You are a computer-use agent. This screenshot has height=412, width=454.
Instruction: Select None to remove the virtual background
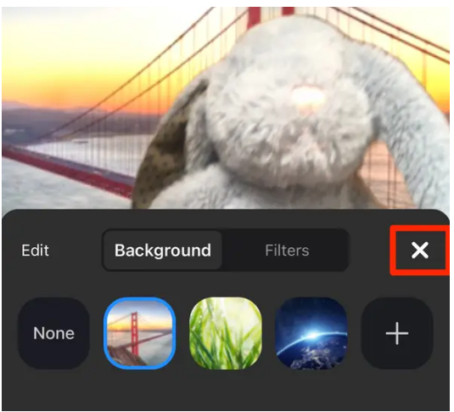click(x=53, y=333)
